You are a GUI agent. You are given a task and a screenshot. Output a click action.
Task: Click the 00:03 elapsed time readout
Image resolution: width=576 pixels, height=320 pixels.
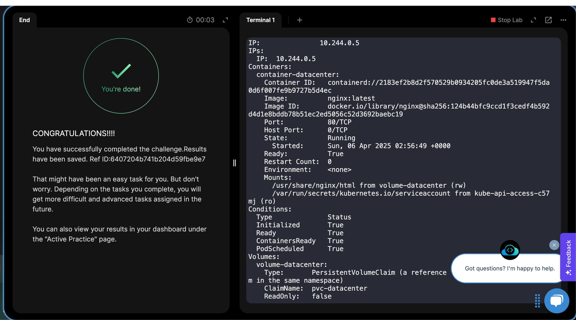pyautogui.click(x=205, y=20)
